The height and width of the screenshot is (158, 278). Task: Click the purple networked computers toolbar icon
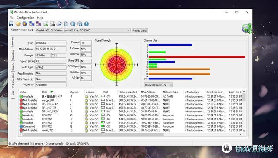pyautogui.click(x=39, y=24)
